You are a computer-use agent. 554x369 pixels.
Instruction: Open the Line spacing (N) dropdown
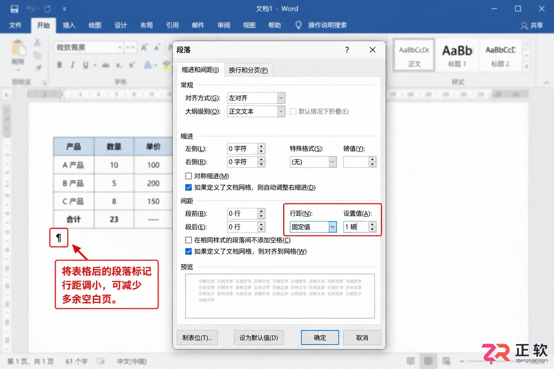click(332, 227)
